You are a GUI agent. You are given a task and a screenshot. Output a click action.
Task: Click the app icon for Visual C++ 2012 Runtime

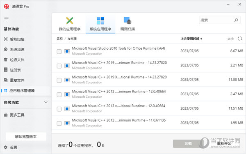(x=67, y=123)
